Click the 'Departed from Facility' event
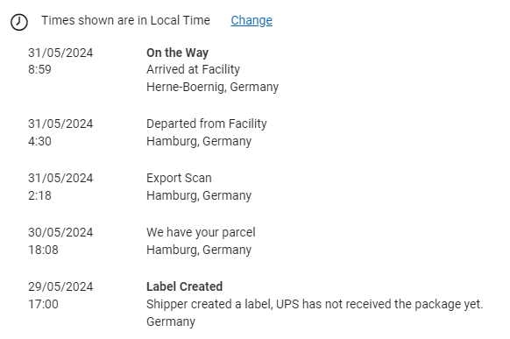 pos(207,124)
